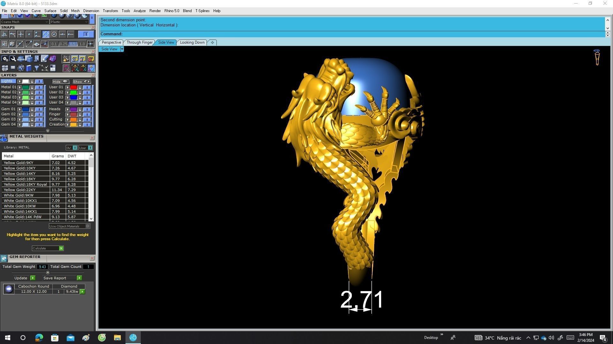
Task: Set snap spacing to 0.25
Action: click(x=63, y=44)
